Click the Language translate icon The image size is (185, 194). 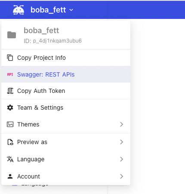(10, 159)
